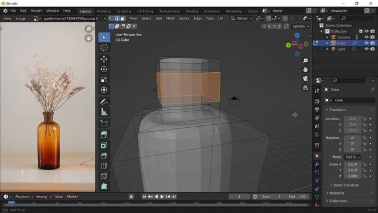Switch to the Modeling workspace tab
This screenshot has width=378, height=213.
point(104,11)
